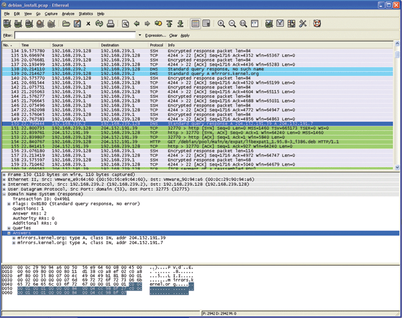Collapse the Domain Name System node
This screenshot has height=318, width=402.
(x=4, y=193)
